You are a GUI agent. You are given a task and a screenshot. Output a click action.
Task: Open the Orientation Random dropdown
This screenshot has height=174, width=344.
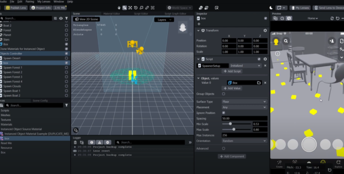click(245, 141)
